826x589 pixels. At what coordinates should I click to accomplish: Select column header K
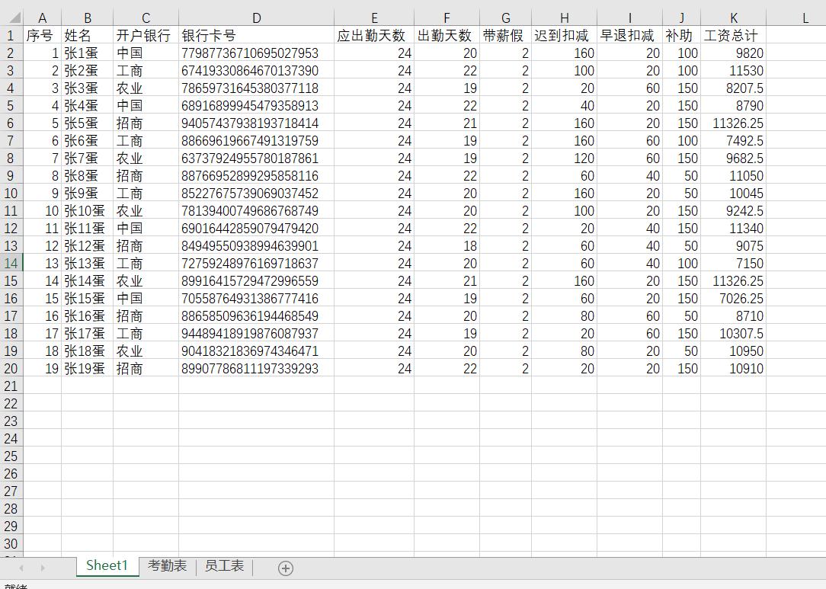click(x=733, y=17)
